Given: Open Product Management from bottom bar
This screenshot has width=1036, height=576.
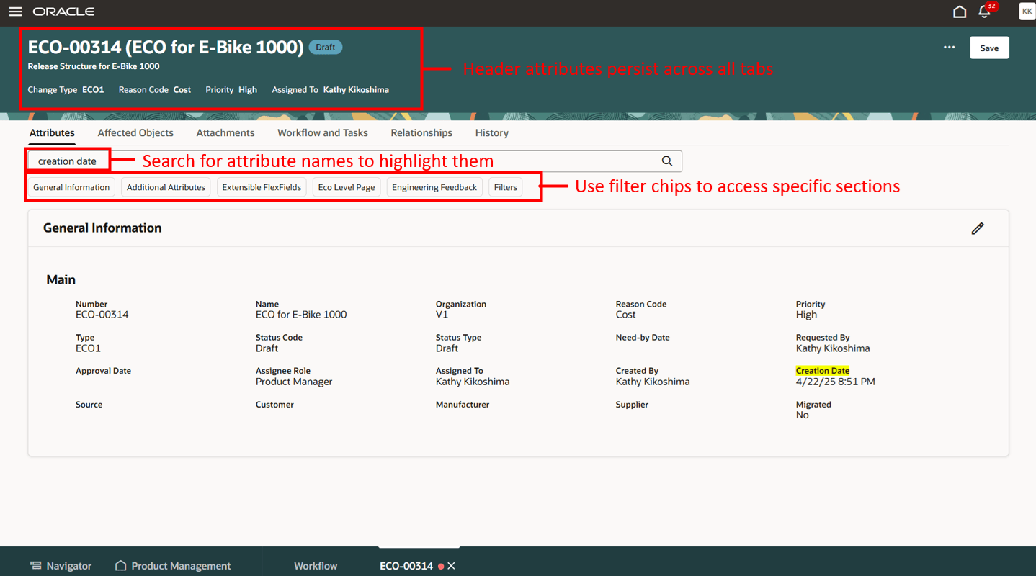Looking at the screenshot, I should (173, 566).
